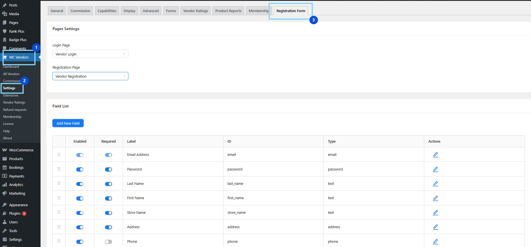Open the Login Page dropdown
Viewport: 531px width, 247px height.
click(x=90, y=54)
